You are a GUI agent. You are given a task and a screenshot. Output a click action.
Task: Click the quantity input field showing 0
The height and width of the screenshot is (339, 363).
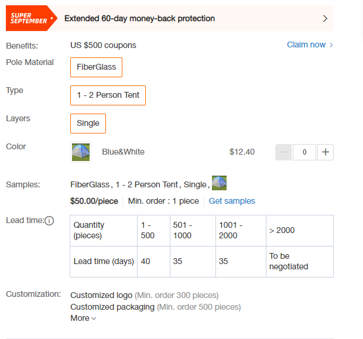[x=304, y=152]
